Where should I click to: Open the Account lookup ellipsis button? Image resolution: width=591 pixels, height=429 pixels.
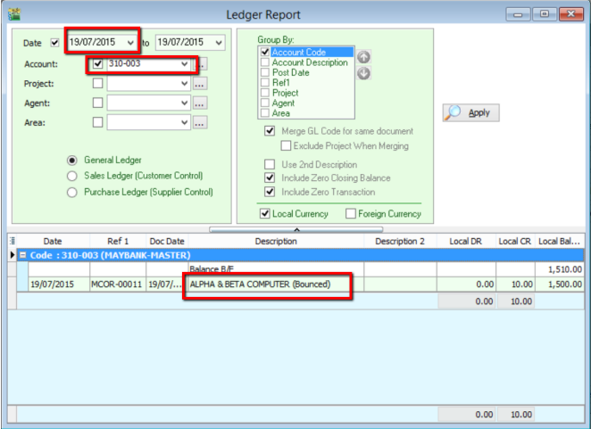tap(203, 64)
